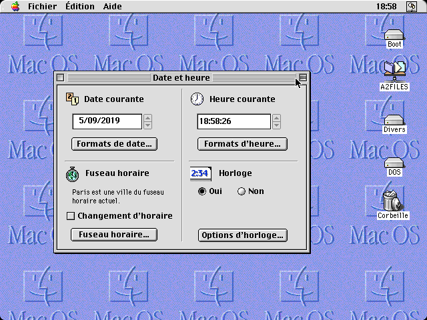Open the Édition menu
The image size is (427, 320).
pos(80,6)
